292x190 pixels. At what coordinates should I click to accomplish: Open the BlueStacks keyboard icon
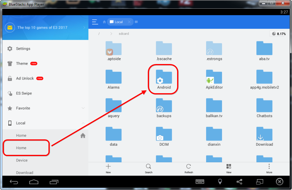[x=200, y=182]
